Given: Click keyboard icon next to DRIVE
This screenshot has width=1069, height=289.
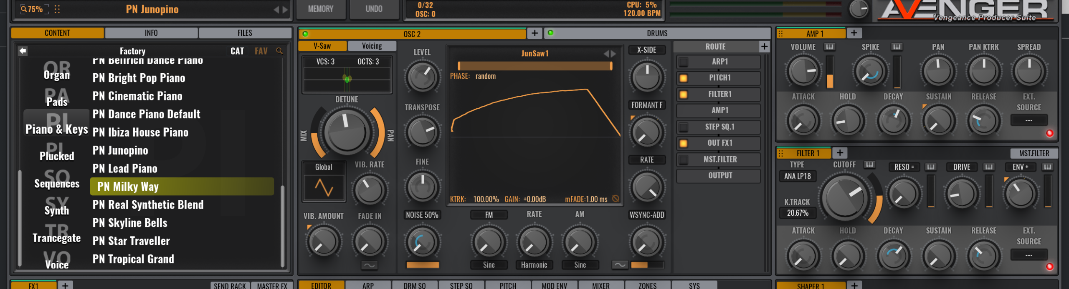Looking at the screenshot, I should 988,167.
